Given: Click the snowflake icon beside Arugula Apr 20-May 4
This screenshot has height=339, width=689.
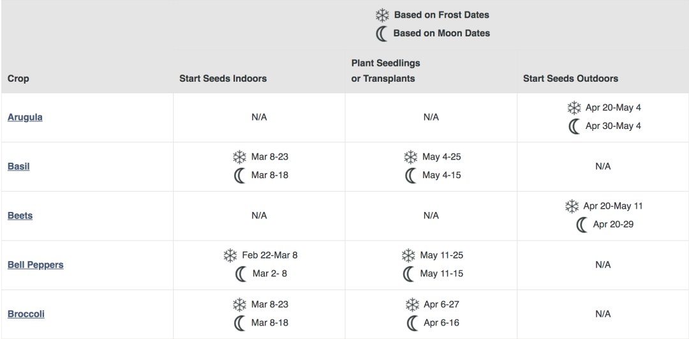Looking at the screenshot, I should (574, 107).
